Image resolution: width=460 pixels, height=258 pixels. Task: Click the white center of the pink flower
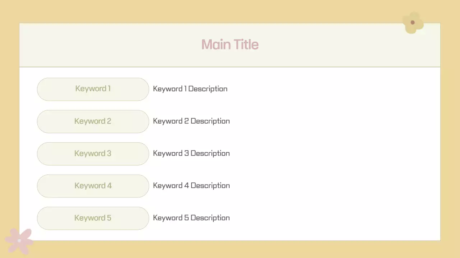pyautogui.click(x=19, y=240)
